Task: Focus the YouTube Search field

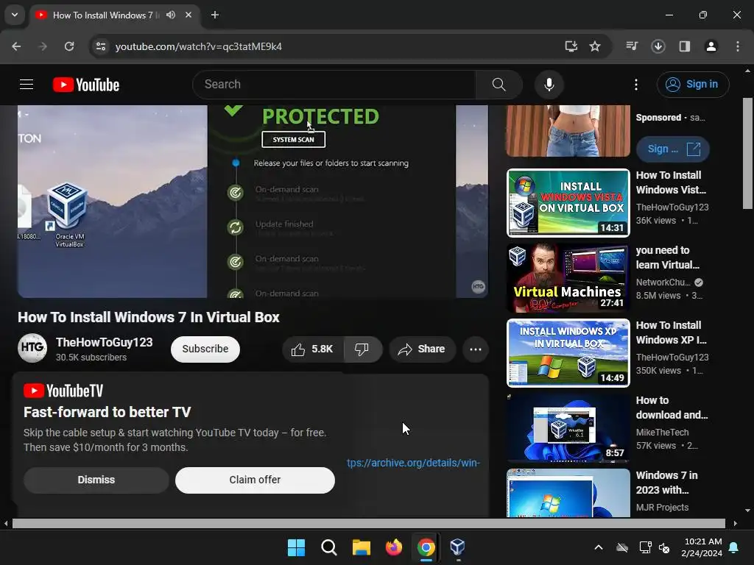Action: pyautogui.click(x=334, y=85)
